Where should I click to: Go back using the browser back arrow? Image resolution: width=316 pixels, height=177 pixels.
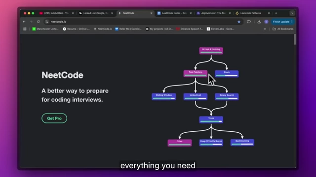tap(24, 22)
